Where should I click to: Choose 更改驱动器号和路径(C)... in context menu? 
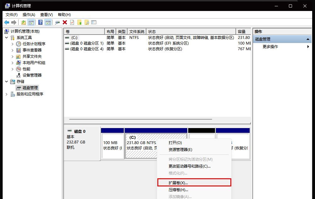point(194,166)
